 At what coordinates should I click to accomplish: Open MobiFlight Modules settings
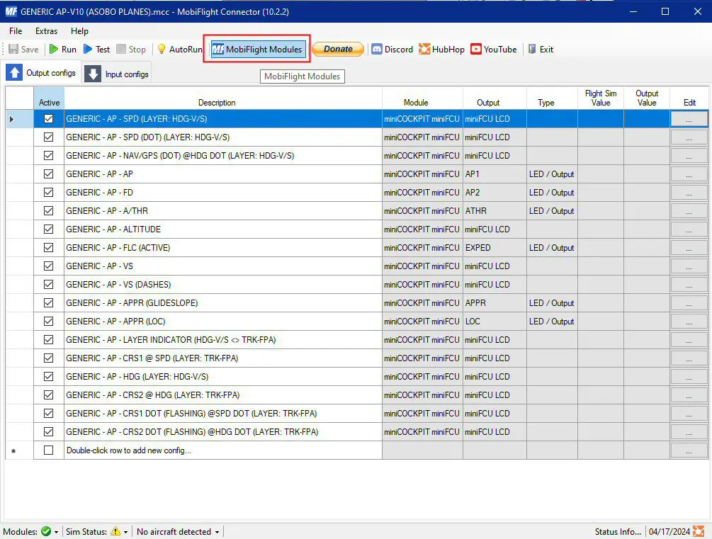[257, 49]
